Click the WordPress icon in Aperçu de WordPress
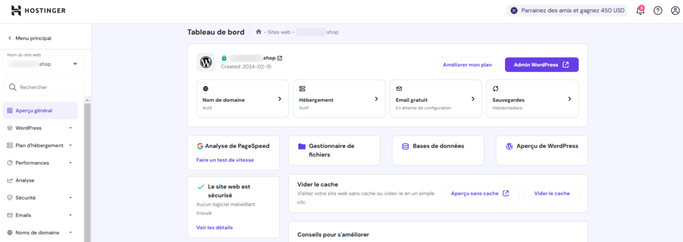Screen dimensions: 683x242 pyautogui.click(x=509, y=146)
